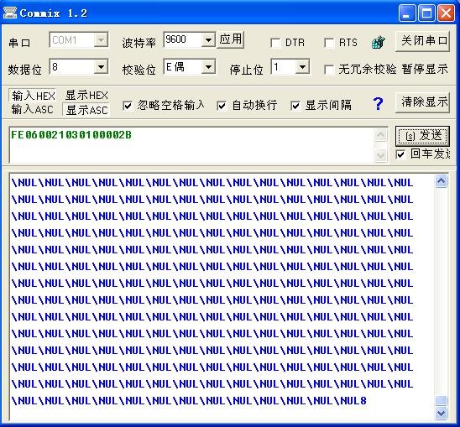Click inside the send text input box
The width and height of the screenshot is (460, 427).
click(x=192, y=145)
